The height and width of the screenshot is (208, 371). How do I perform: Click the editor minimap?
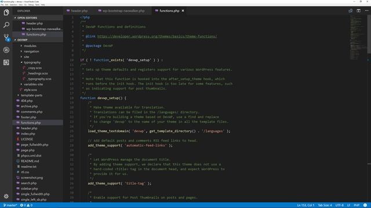click(x=358, y=38)
